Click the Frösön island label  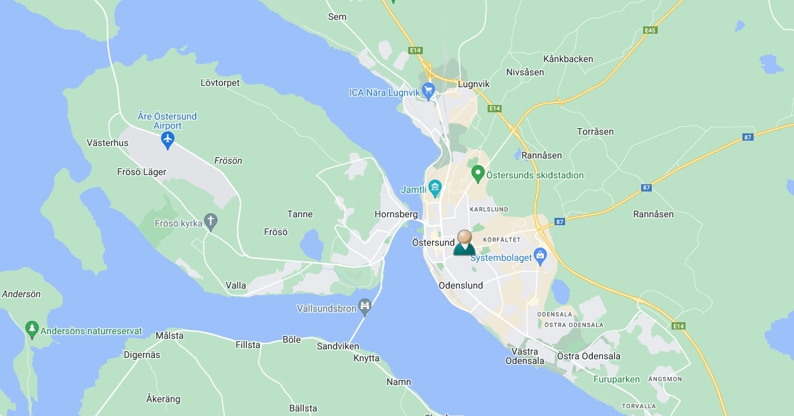[x=228, y=160]
